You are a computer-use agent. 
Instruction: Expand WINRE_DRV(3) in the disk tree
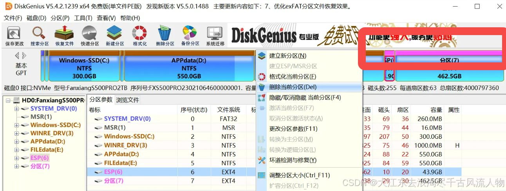[17, 133]
